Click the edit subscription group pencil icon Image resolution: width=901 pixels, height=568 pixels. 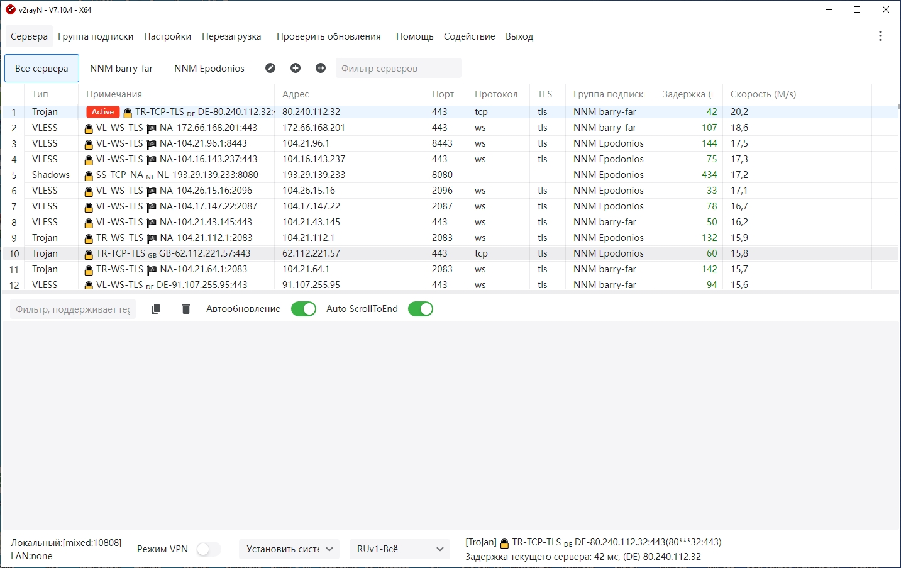[x=270, y=68]
